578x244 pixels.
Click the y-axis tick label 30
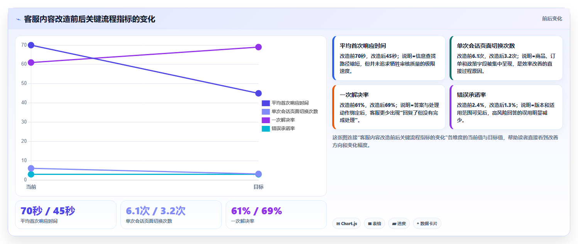coord(24,122)
